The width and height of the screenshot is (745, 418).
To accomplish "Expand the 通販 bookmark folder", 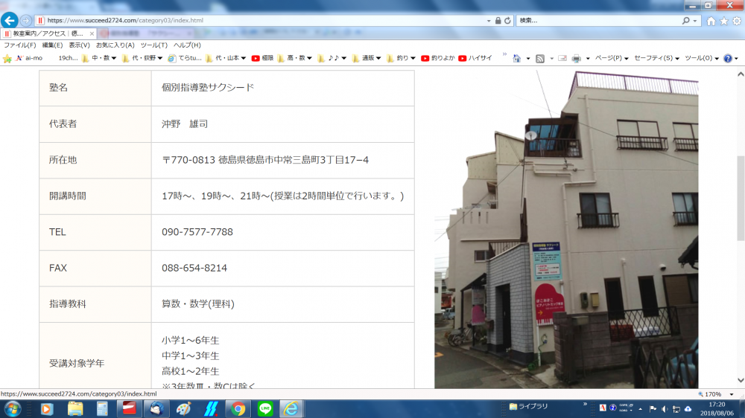I will 367,58.
